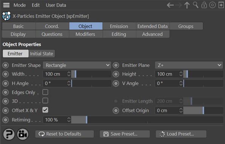Uncheck the Offset X & Y checkbox
Image resolution: width=225 pixels, height=144 pixels.
tap(45, 110)
